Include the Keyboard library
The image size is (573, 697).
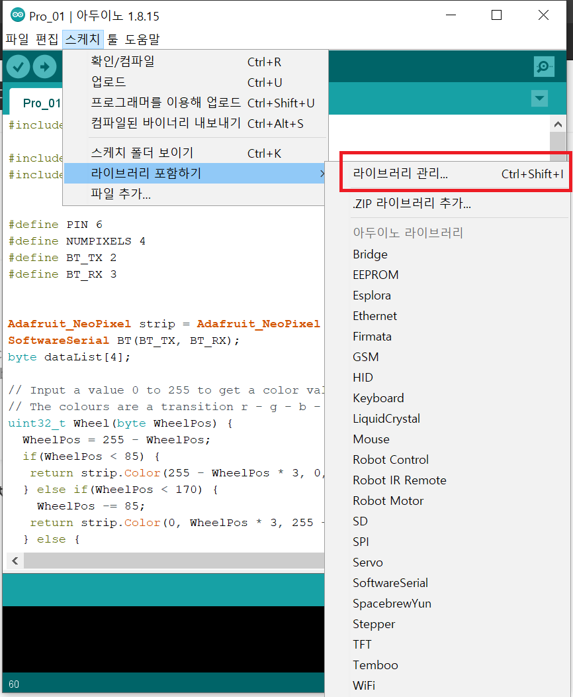coord(449,398)
